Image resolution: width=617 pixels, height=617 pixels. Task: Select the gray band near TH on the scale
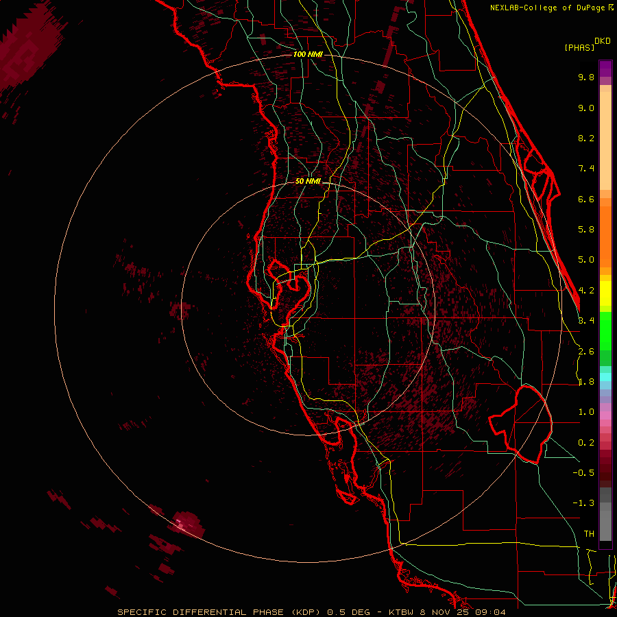click(x=605, y=516)
